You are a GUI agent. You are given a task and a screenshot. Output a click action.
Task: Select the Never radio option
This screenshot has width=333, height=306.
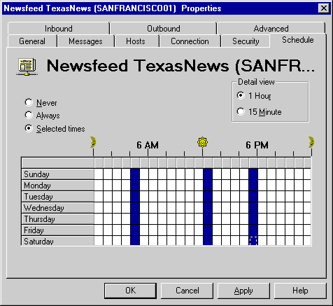point(29,102)
